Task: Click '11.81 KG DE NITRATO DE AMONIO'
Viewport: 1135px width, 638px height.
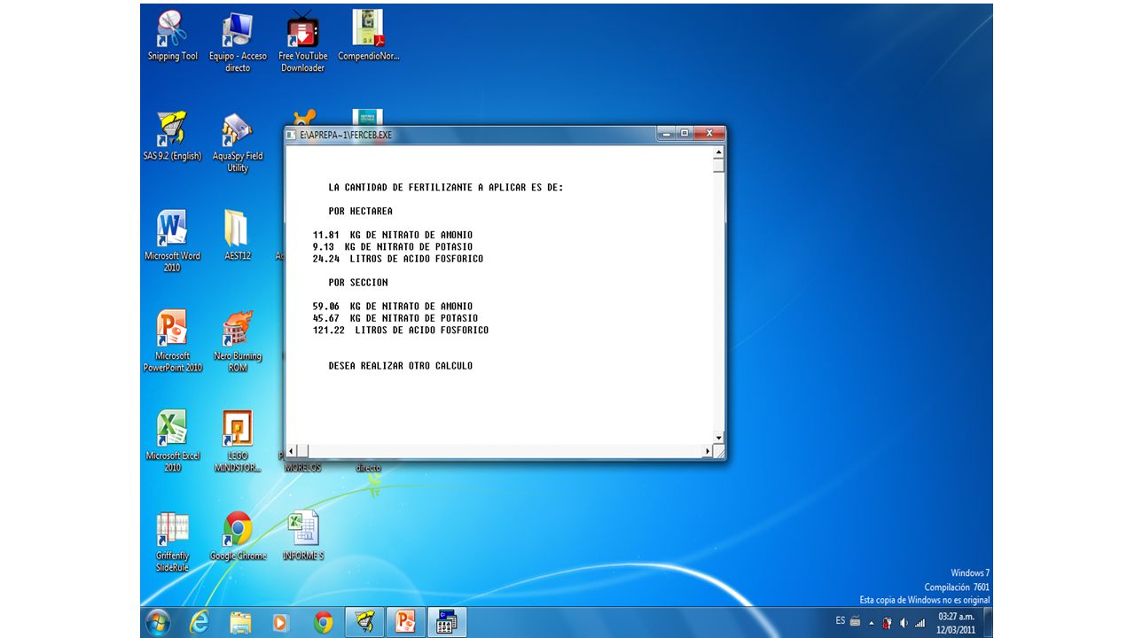Action: (393, 236)
